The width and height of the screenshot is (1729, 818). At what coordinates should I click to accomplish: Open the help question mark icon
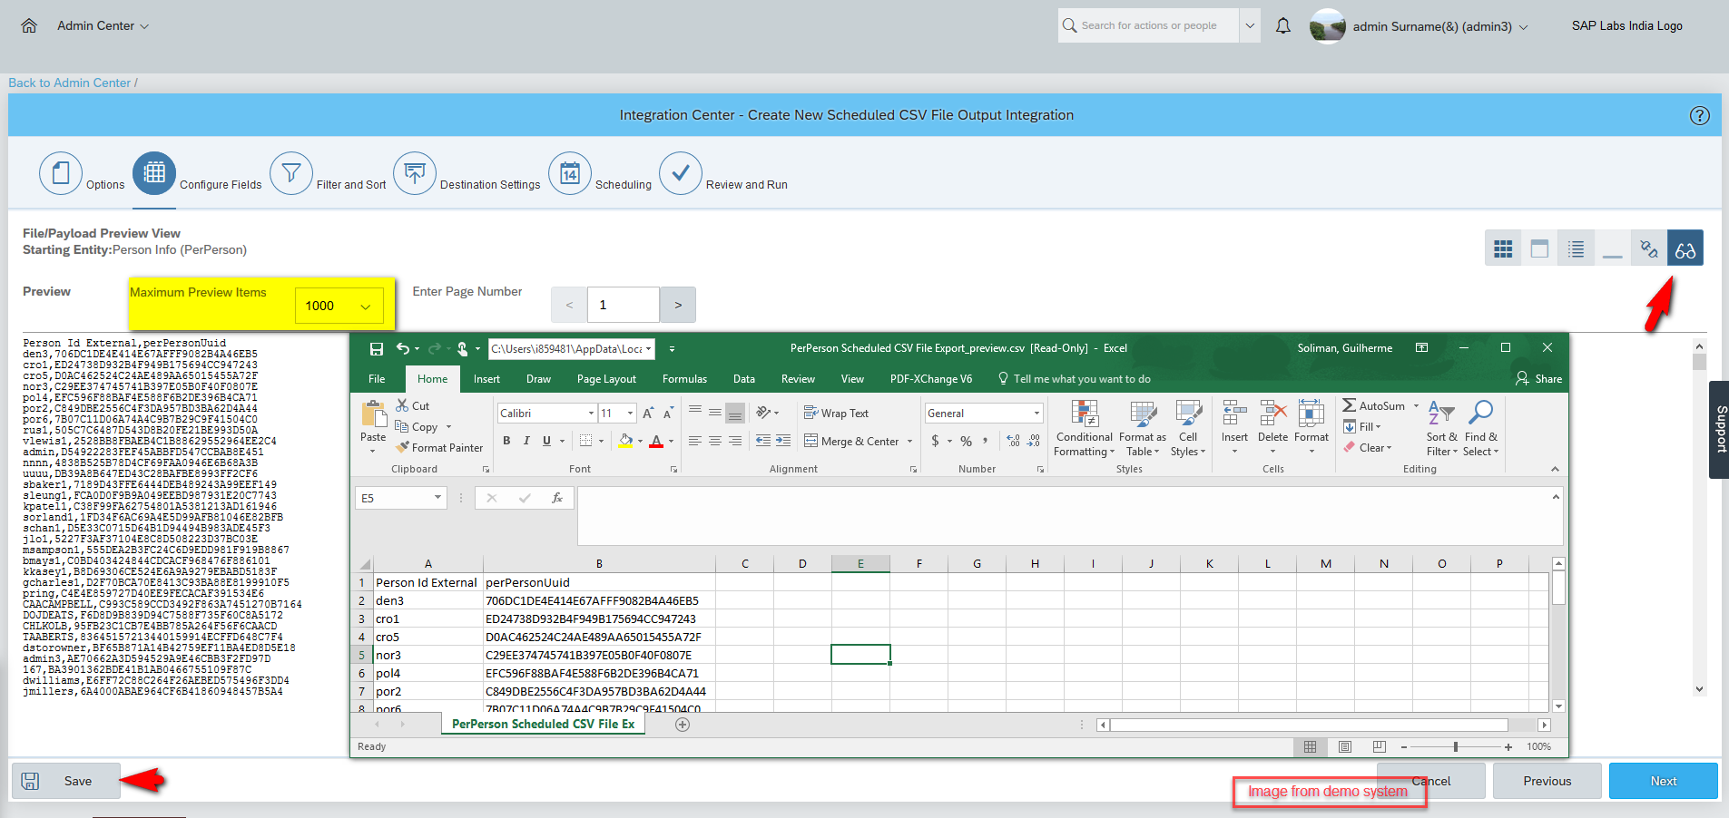(x=1699, y=115)
